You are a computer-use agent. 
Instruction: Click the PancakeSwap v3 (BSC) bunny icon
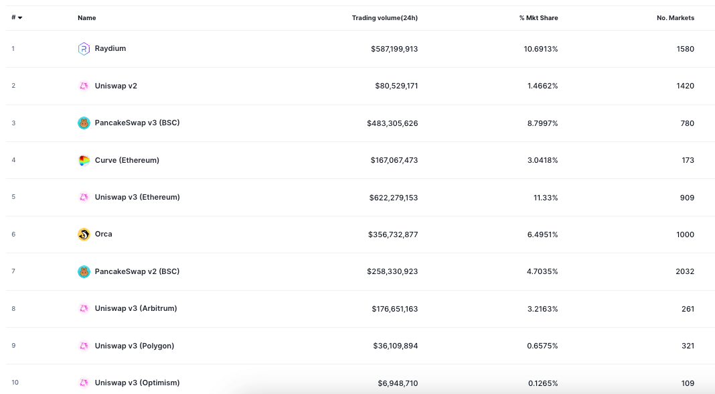click(x=84, y=123)
